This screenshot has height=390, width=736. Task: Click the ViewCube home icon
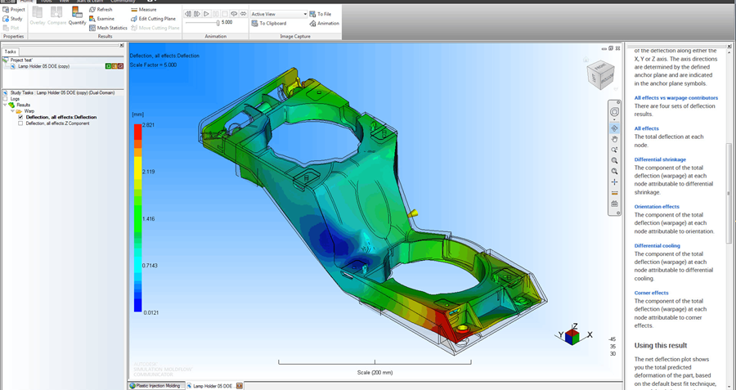coord(586,60)
